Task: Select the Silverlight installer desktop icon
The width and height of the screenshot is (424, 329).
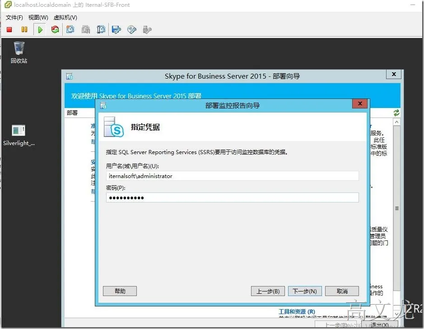Action: pos(19,135)
